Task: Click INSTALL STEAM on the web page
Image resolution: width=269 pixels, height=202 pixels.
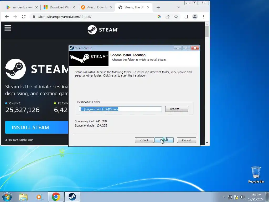Action: [37, 127]
